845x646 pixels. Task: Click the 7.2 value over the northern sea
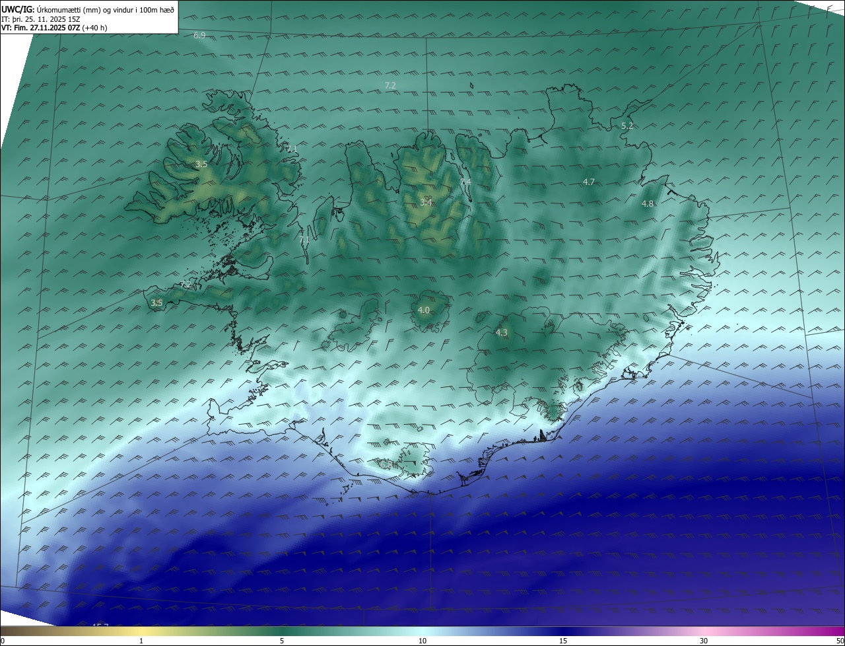pos(390,85)
